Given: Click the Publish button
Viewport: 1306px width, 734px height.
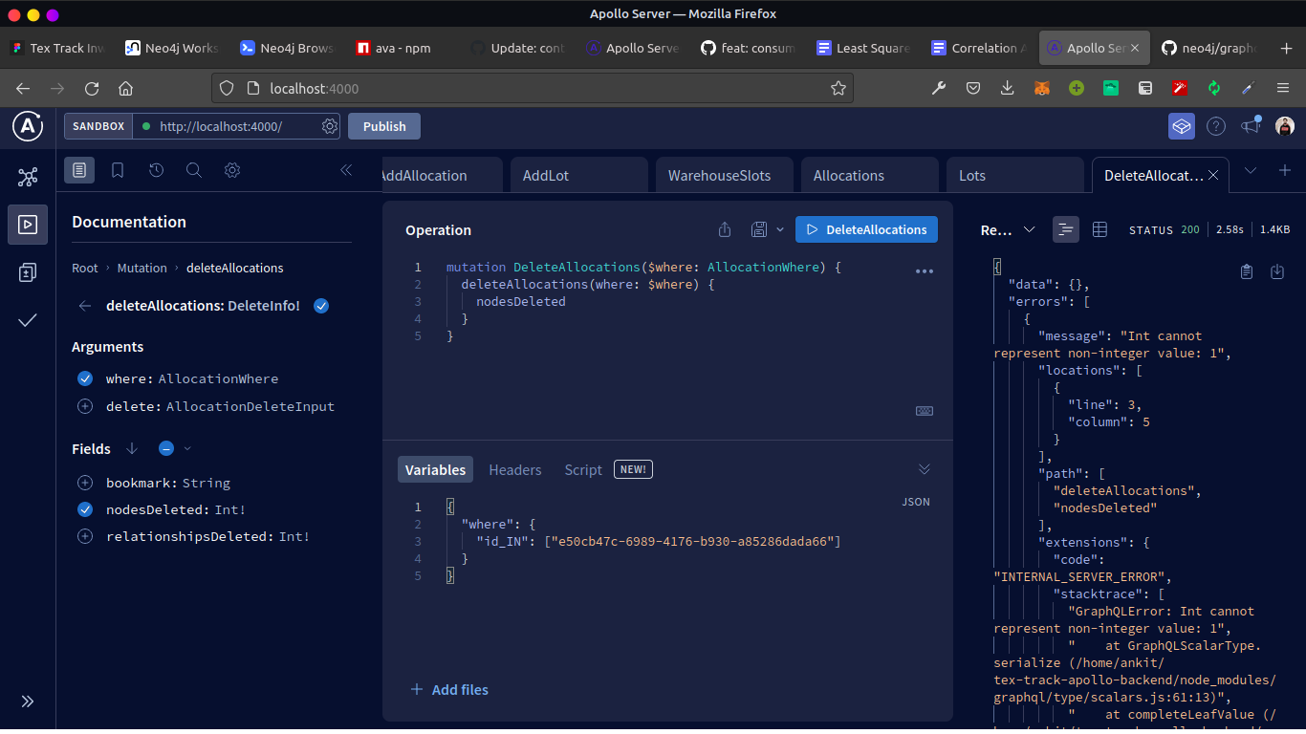Looking at the screenshot, I should point(383,125).
